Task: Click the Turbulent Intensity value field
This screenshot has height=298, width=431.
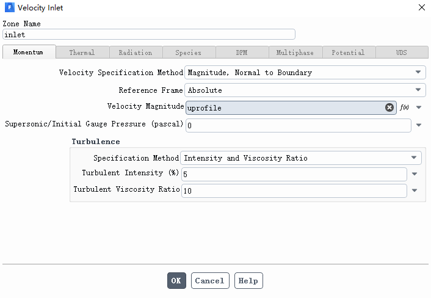Action: pyautogui.click(x=293, y=174)
